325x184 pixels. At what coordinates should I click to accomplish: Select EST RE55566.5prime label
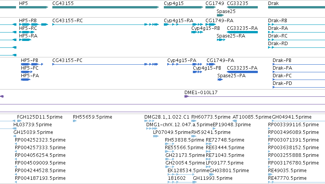click(184, 148)
